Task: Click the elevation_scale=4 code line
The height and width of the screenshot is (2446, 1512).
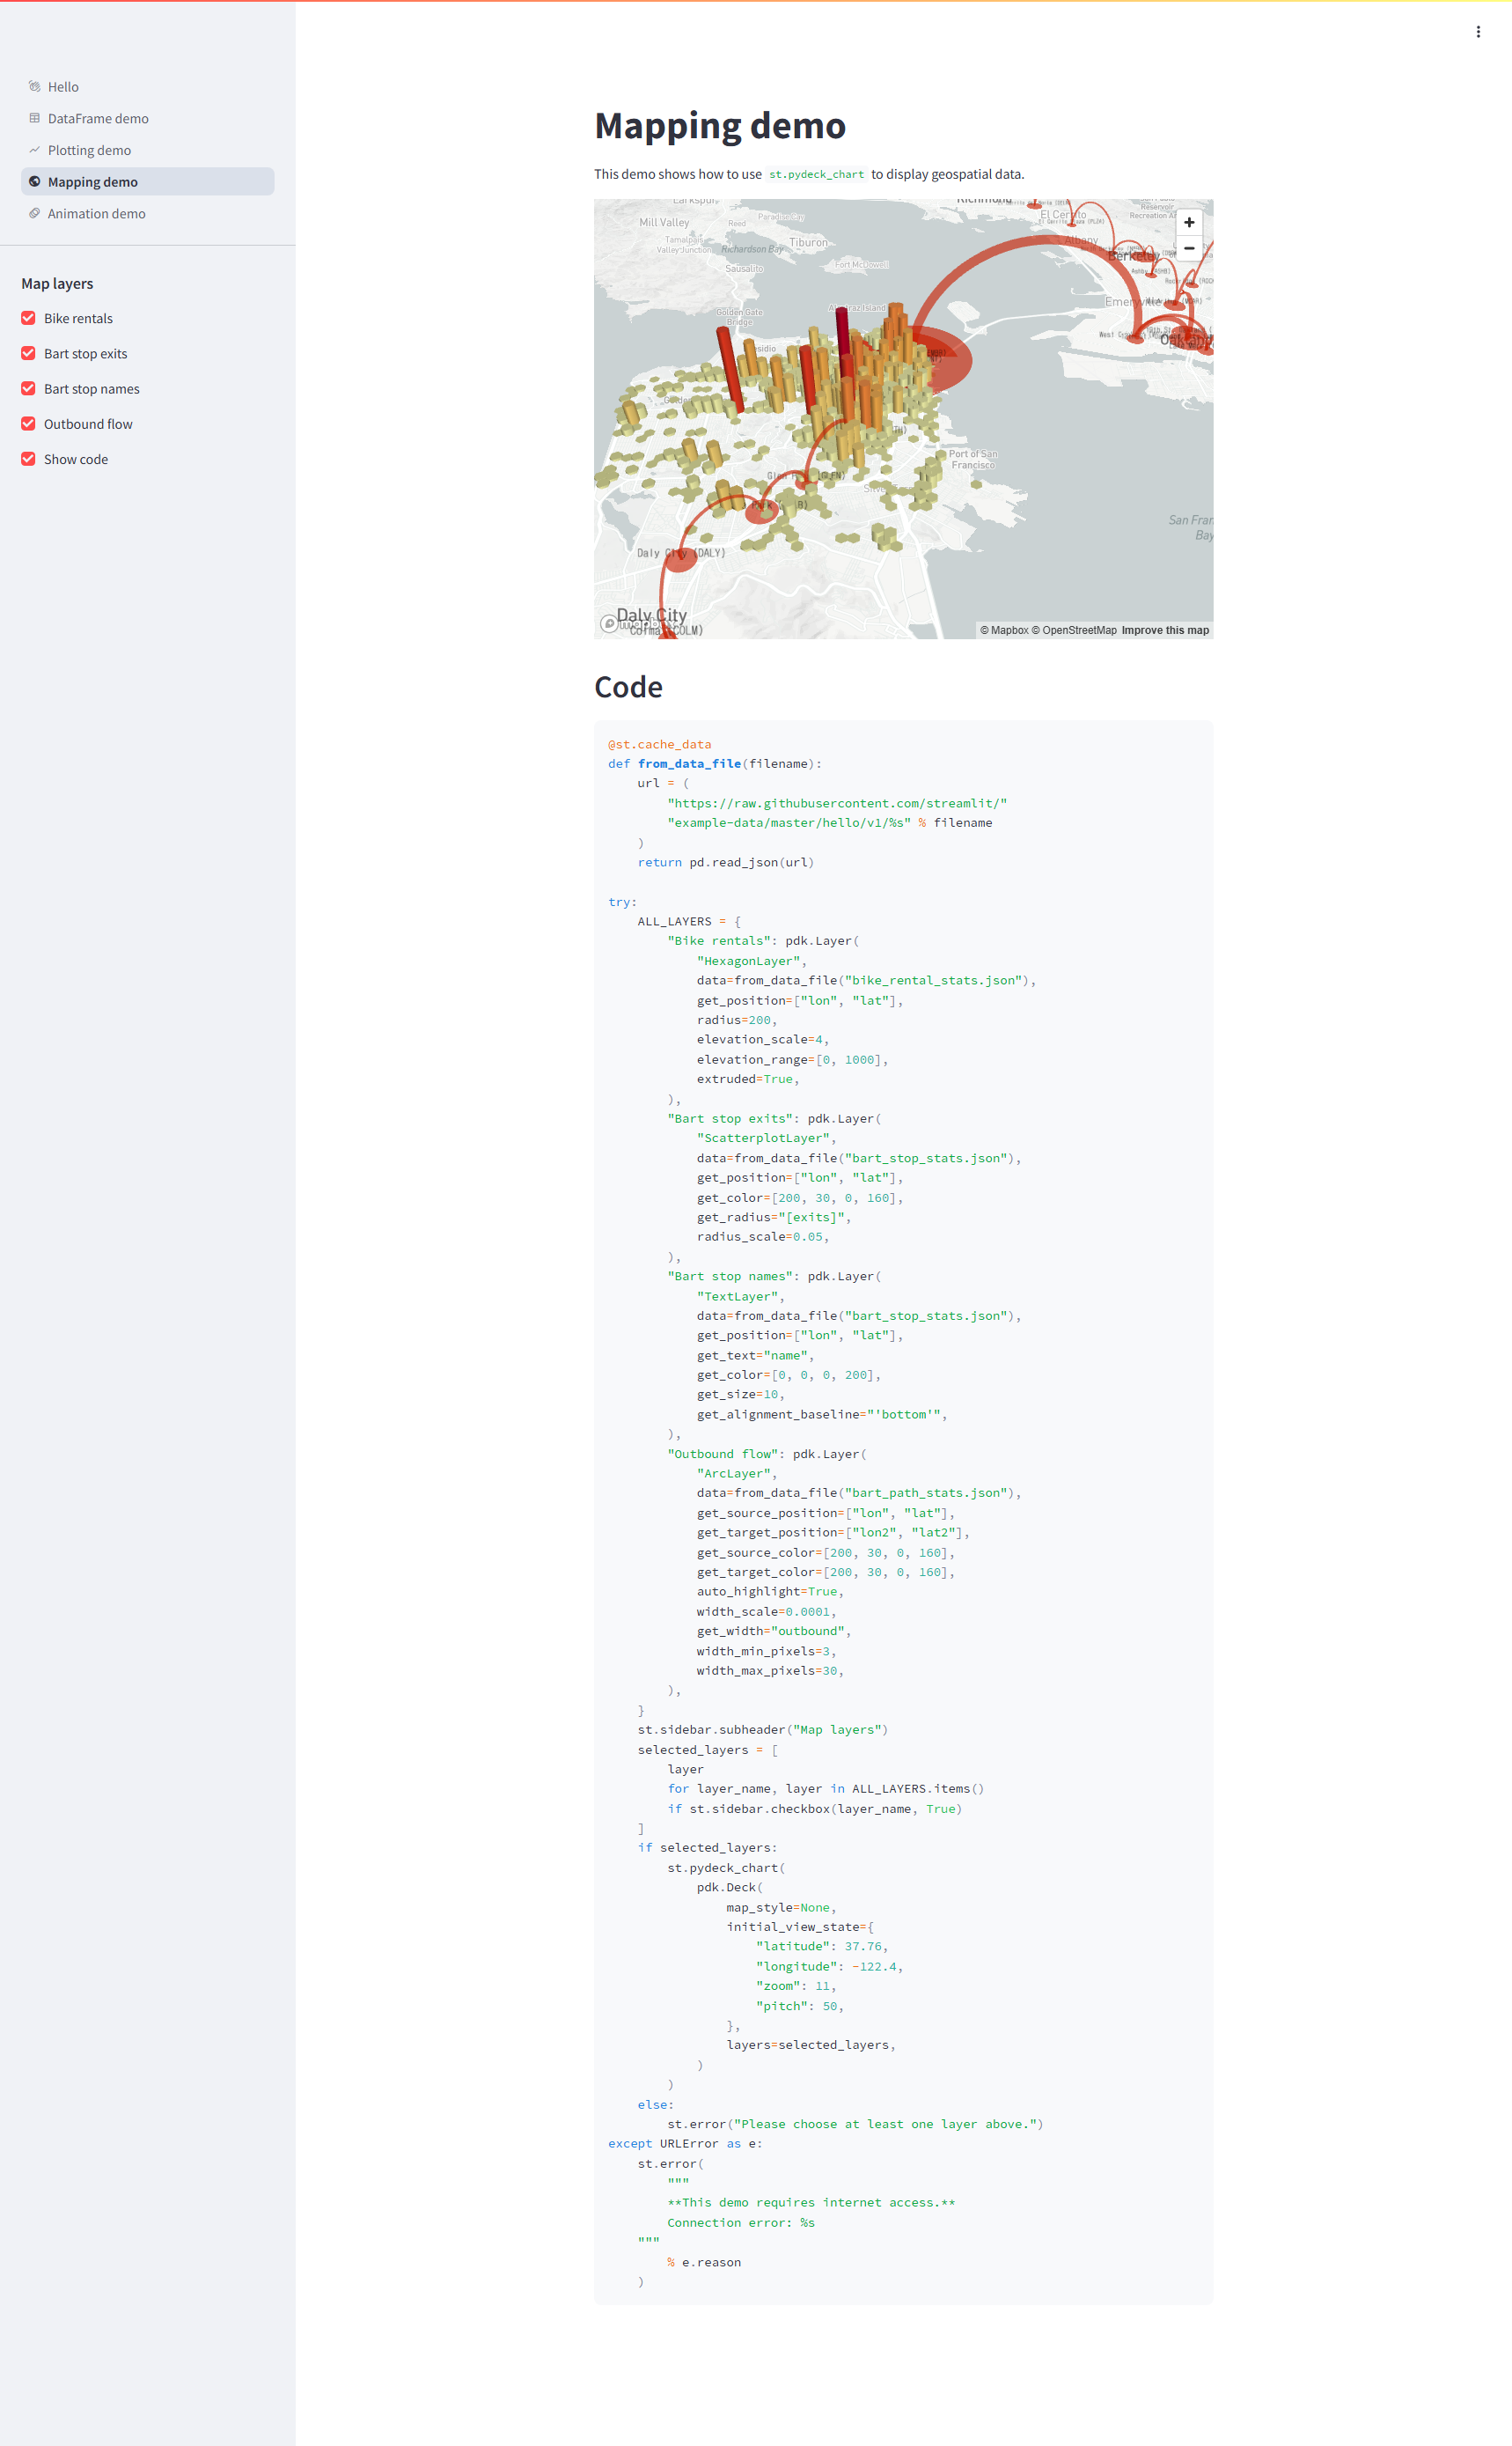Action: [x=763, y=1040]
